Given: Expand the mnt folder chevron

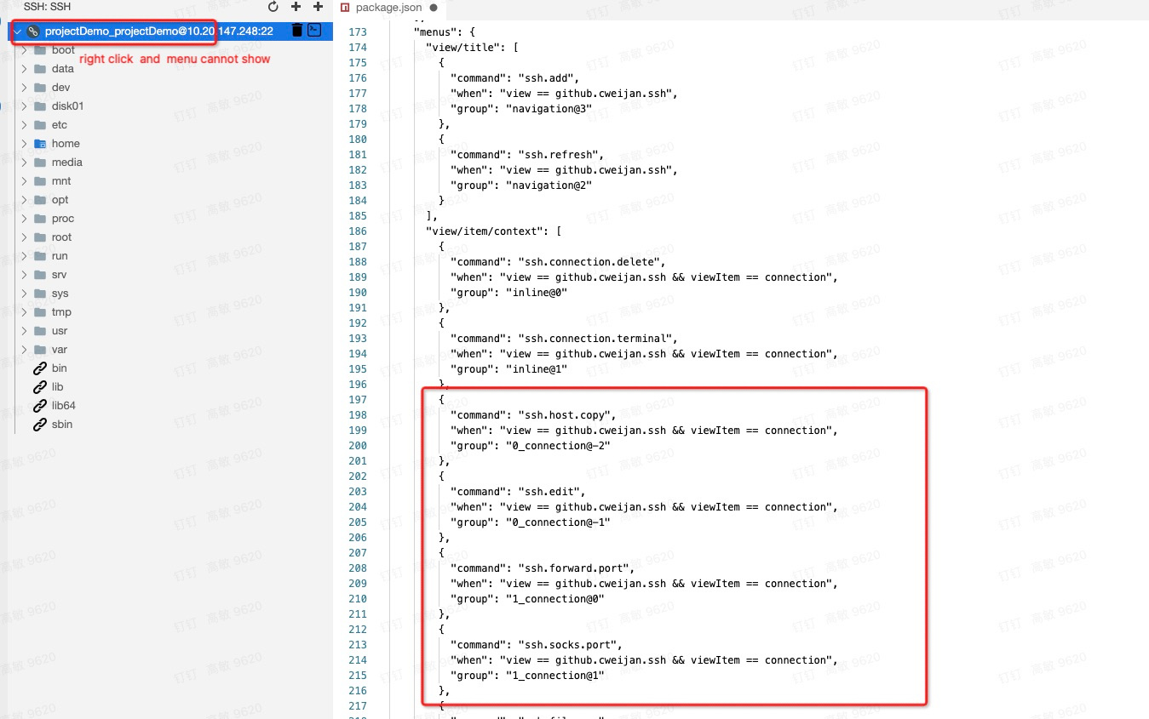Looking at the screenshot, I should click(x=25, y=181).
